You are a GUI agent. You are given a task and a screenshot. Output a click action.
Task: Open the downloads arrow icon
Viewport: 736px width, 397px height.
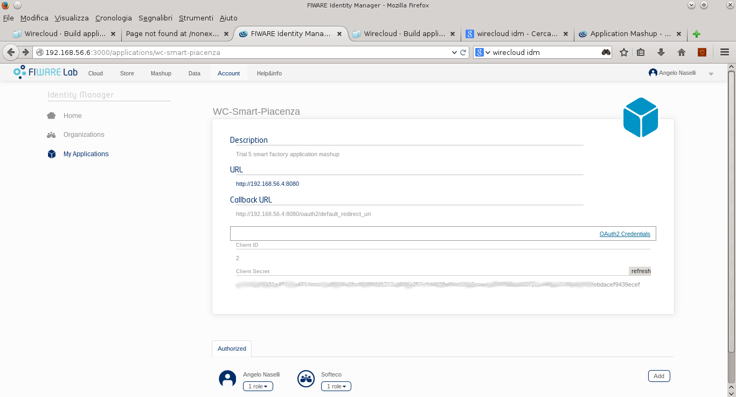click(x=661, y=52)
